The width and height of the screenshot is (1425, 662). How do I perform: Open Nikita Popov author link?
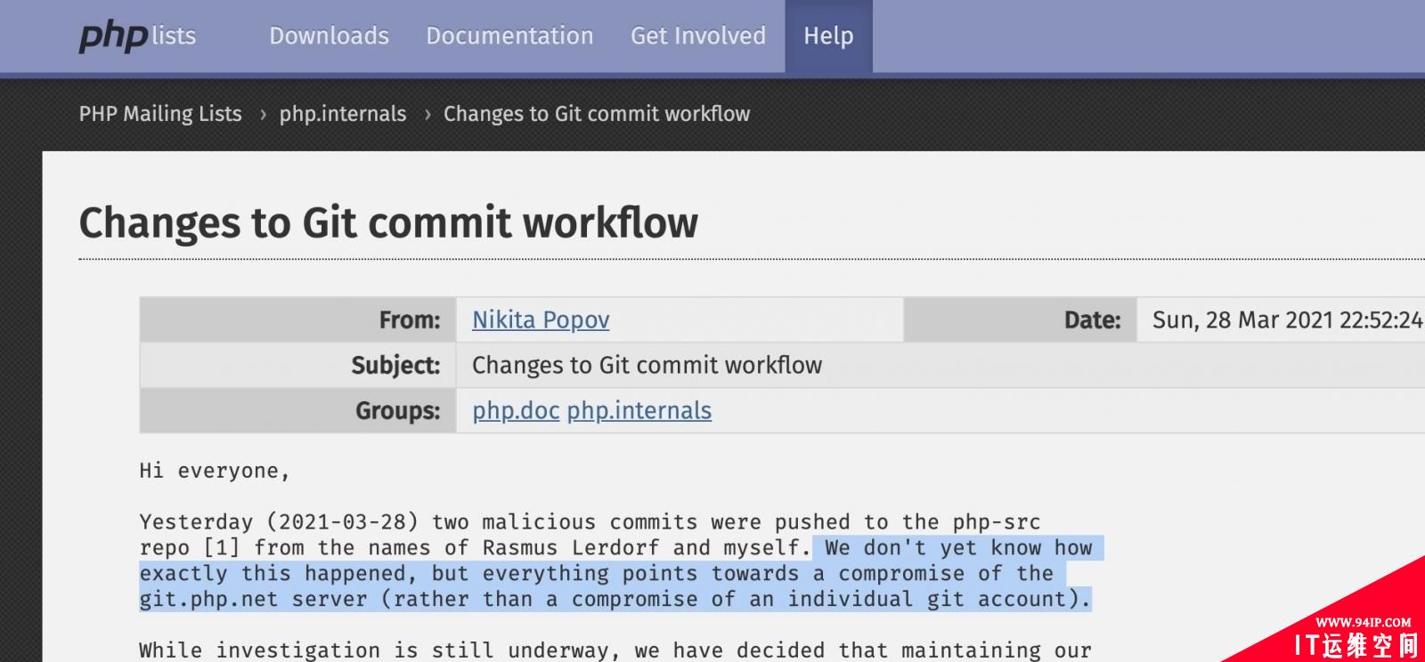(541, 320)
